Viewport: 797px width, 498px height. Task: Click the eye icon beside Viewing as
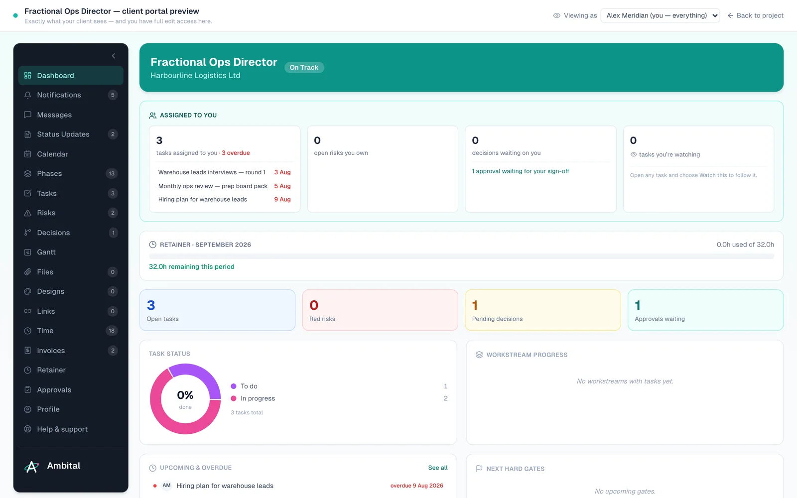coord(557,15)
